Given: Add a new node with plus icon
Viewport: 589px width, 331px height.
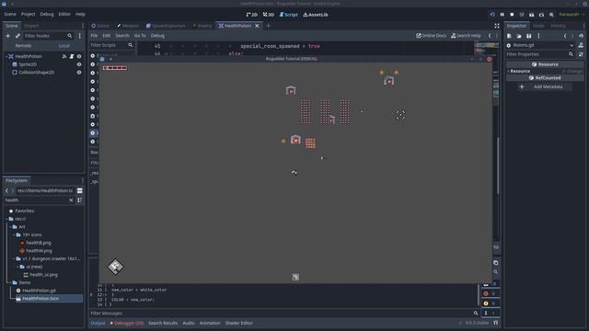Looking at the screenshot, I should click(7, 36).
